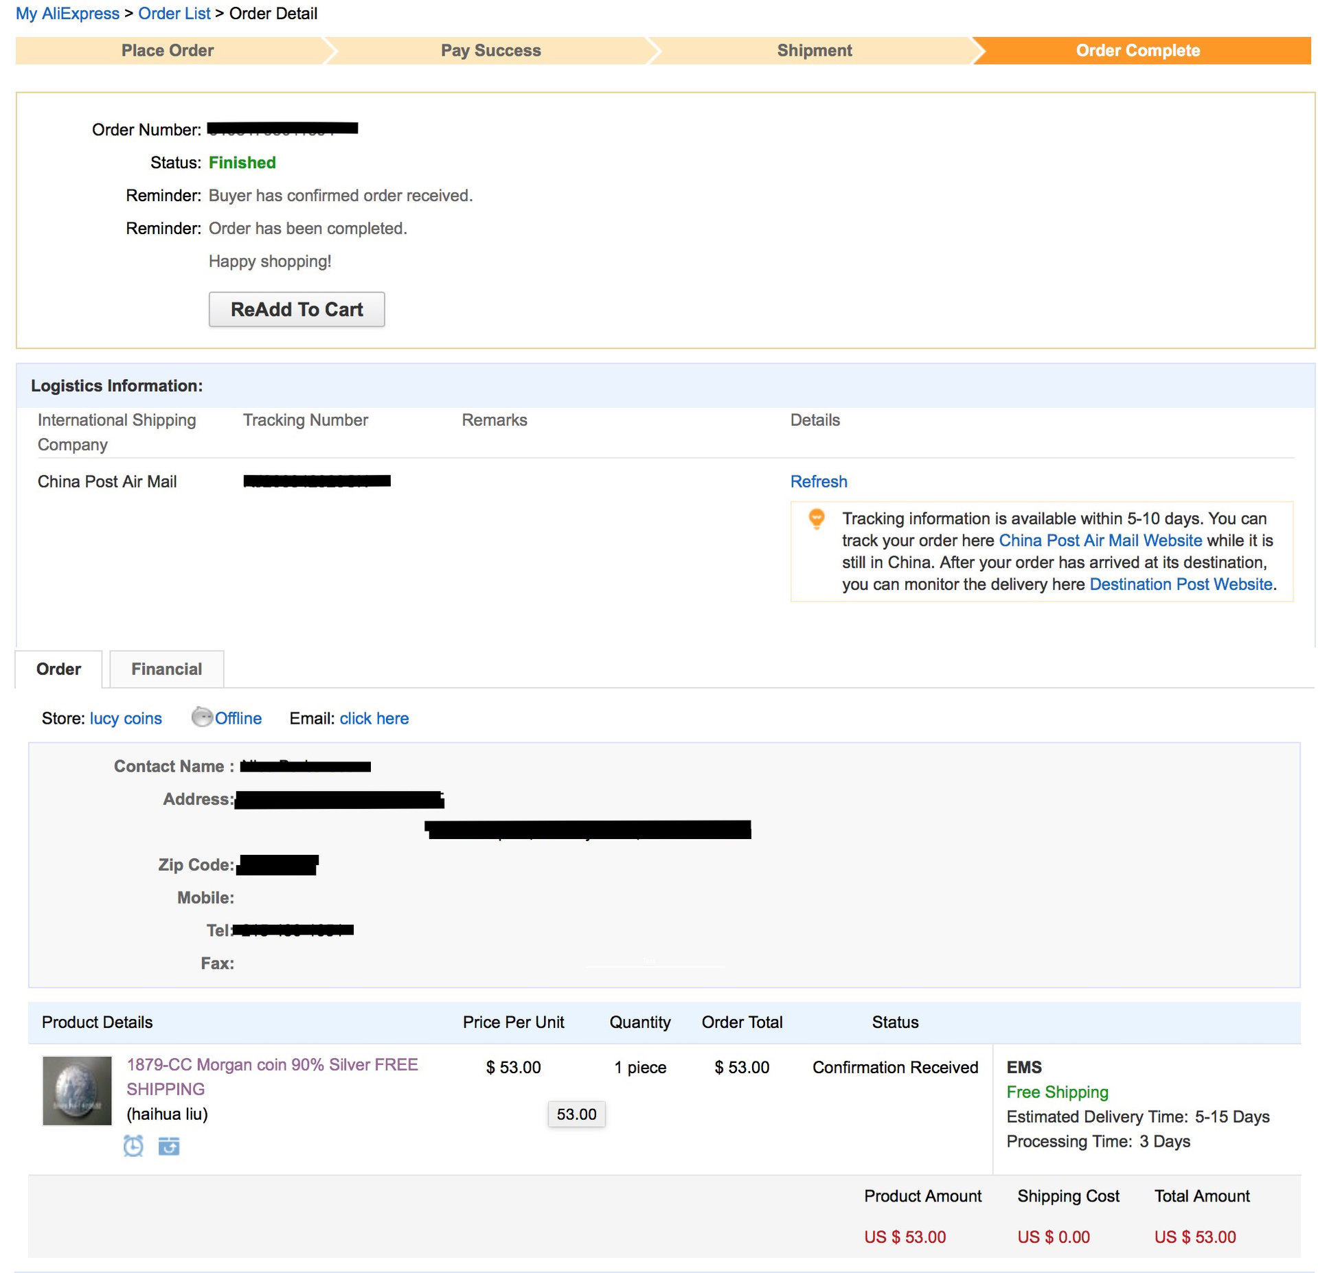This screenshot has width=1318, height=1273.
Task: Click the Email 'click here' link
Action: tap(374, 718)
